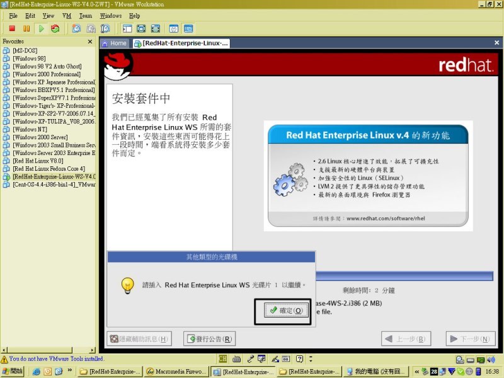Select [Windows 98 V2 Auto Ghost] favorite
The image size is (504, 378).
[x=47, y=66]
